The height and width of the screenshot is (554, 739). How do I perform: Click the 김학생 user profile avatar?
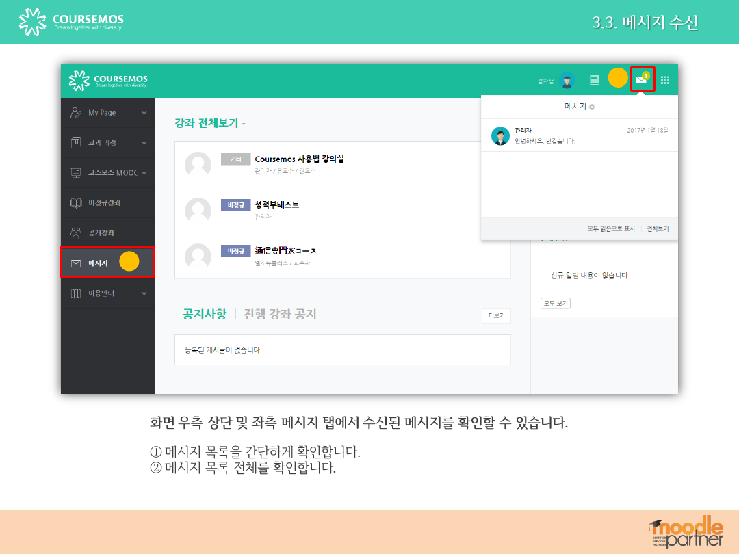pyautogui.click(x=567, y=81)
